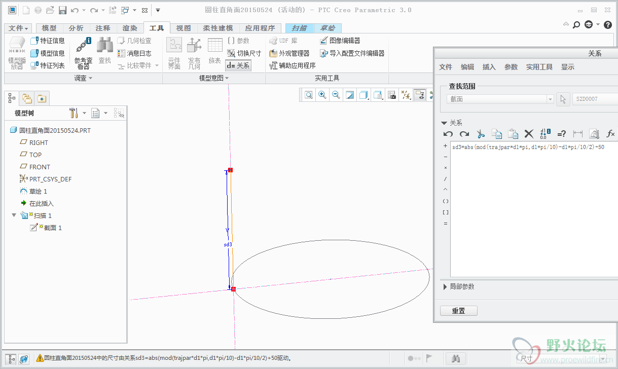
Task: Select 草绘 1 in the model tree
Action: [x=38, y=191]
